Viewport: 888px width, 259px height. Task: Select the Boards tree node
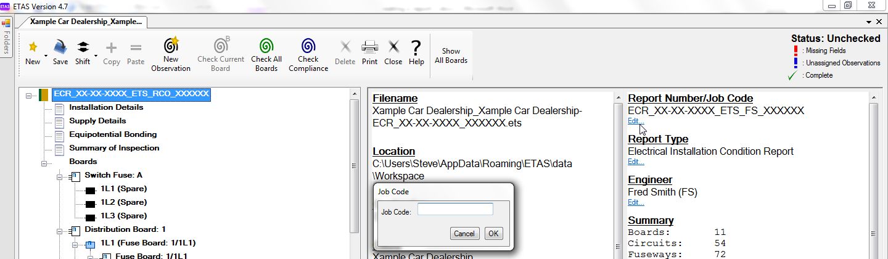point(83,162)
